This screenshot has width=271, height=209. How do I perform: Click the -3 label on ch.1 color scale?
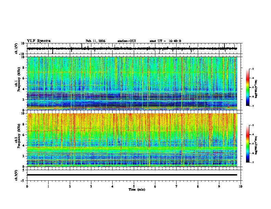[252, 69]
